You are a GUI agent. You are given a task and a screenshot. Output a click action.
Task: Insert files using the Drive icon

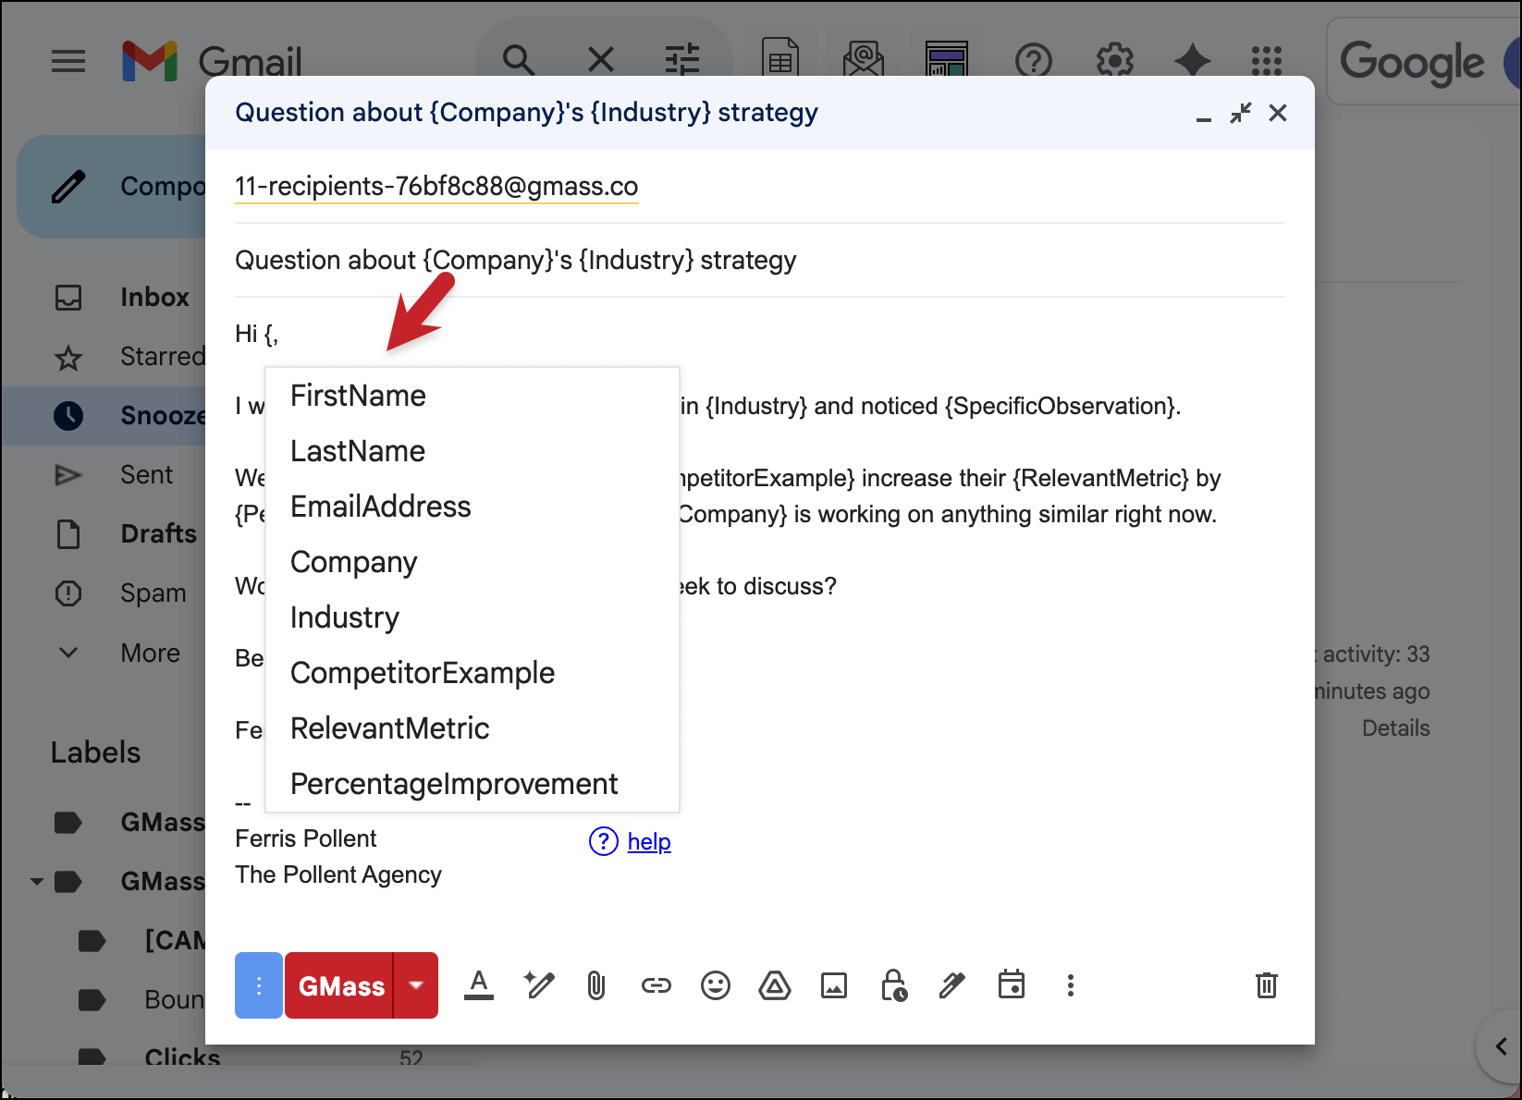tap(775, 985)
